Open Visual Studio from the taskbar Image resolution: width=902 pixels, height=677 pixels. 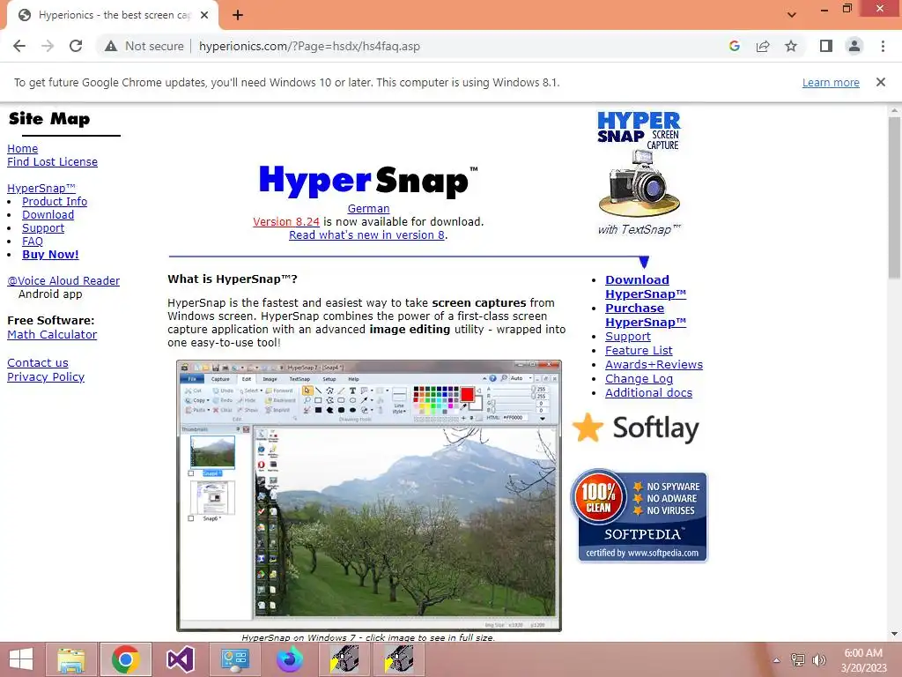[x=180, y=659]
